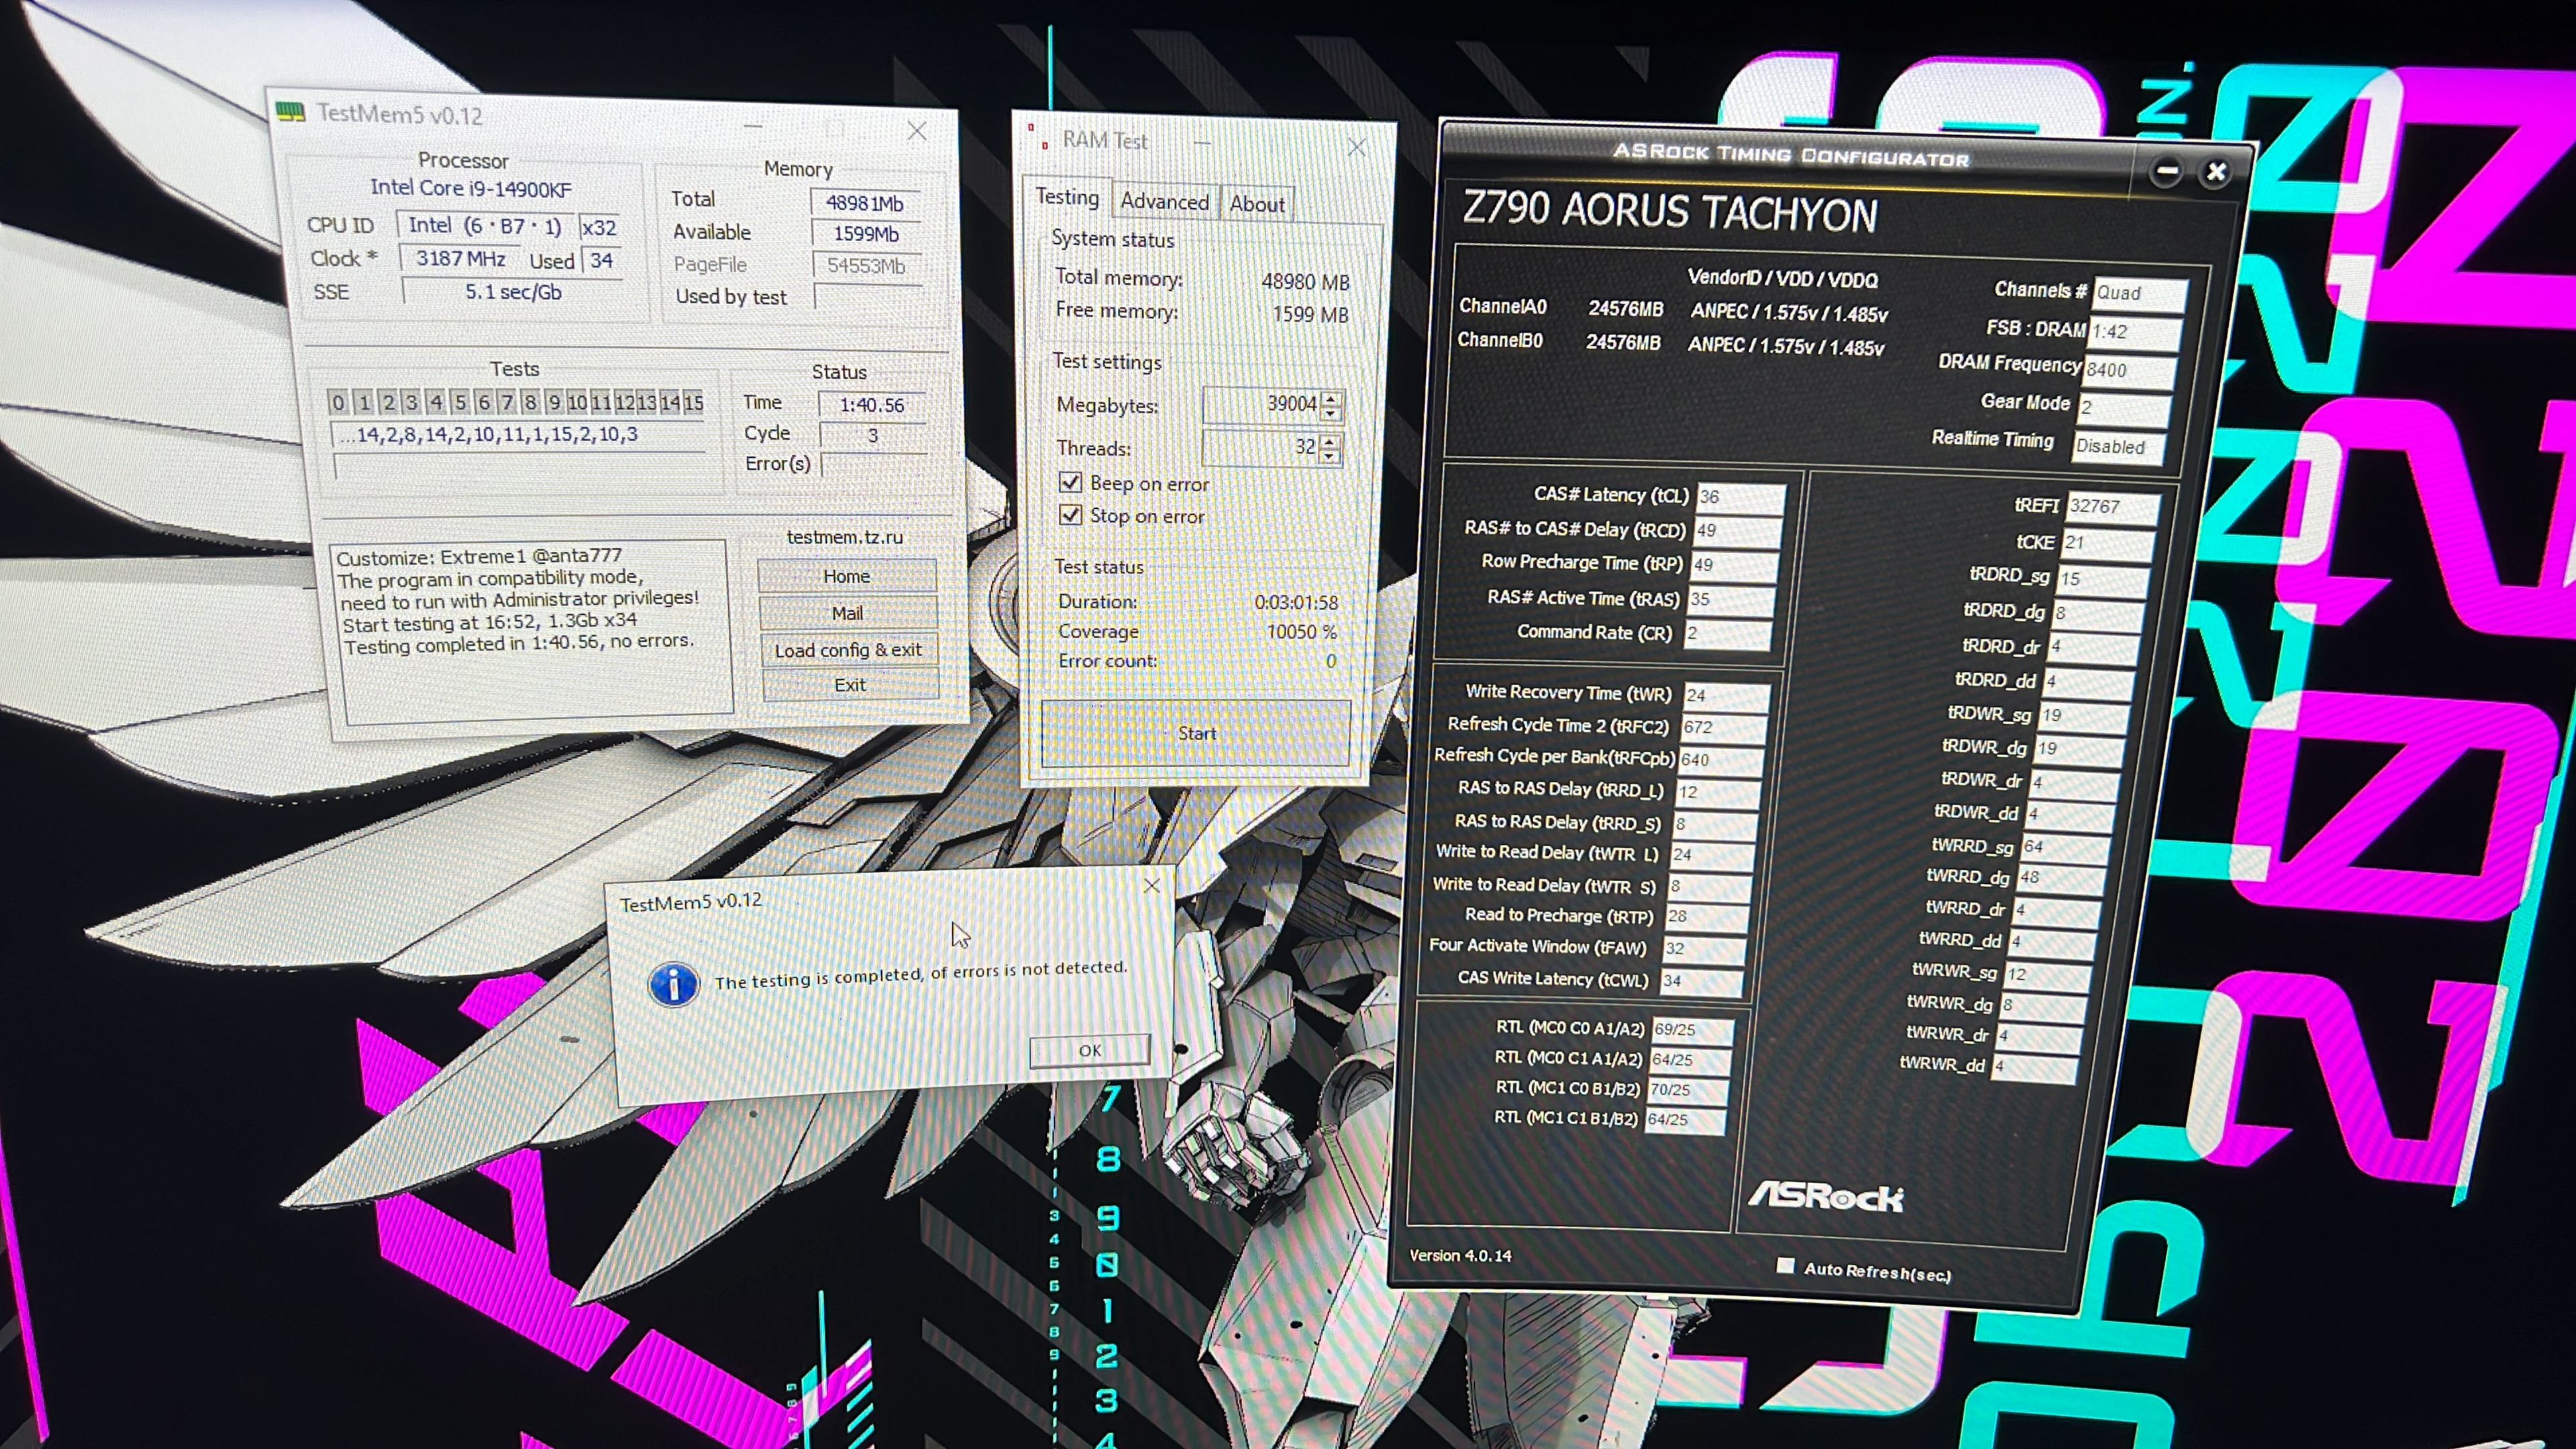Close the TestMem5 main window
Image resolution: width=2576 pixels, height=1449 pixels.
click(x=917, y=131)
